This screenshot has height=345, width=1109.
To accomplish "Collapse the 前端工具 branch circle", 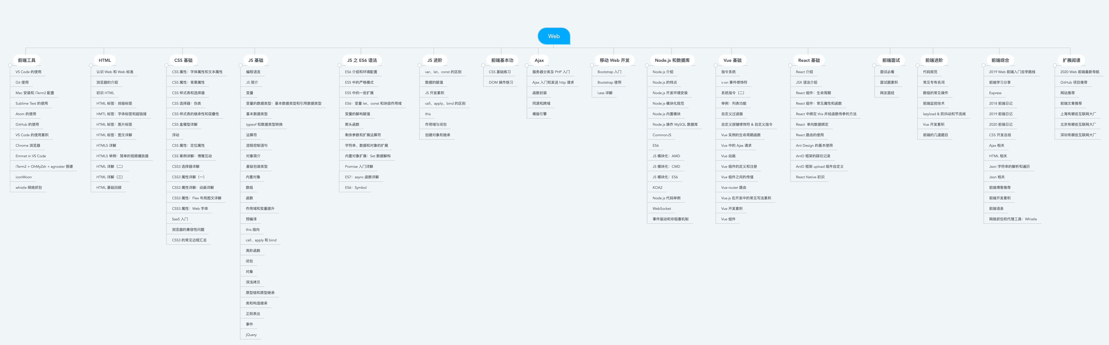I will click(x=10, y=65).
